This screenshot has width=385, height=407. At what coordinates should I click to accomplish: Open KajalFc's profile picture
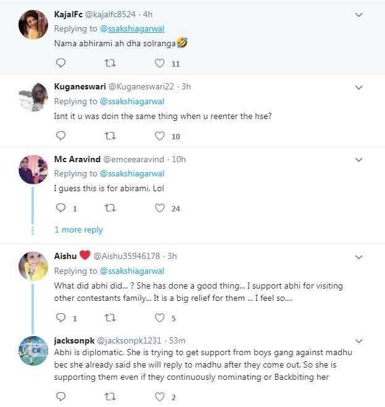pos(33,25)
